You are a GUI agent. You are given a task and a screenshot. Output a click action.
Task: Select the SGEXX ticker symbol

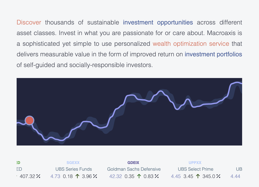coord(73,163)
